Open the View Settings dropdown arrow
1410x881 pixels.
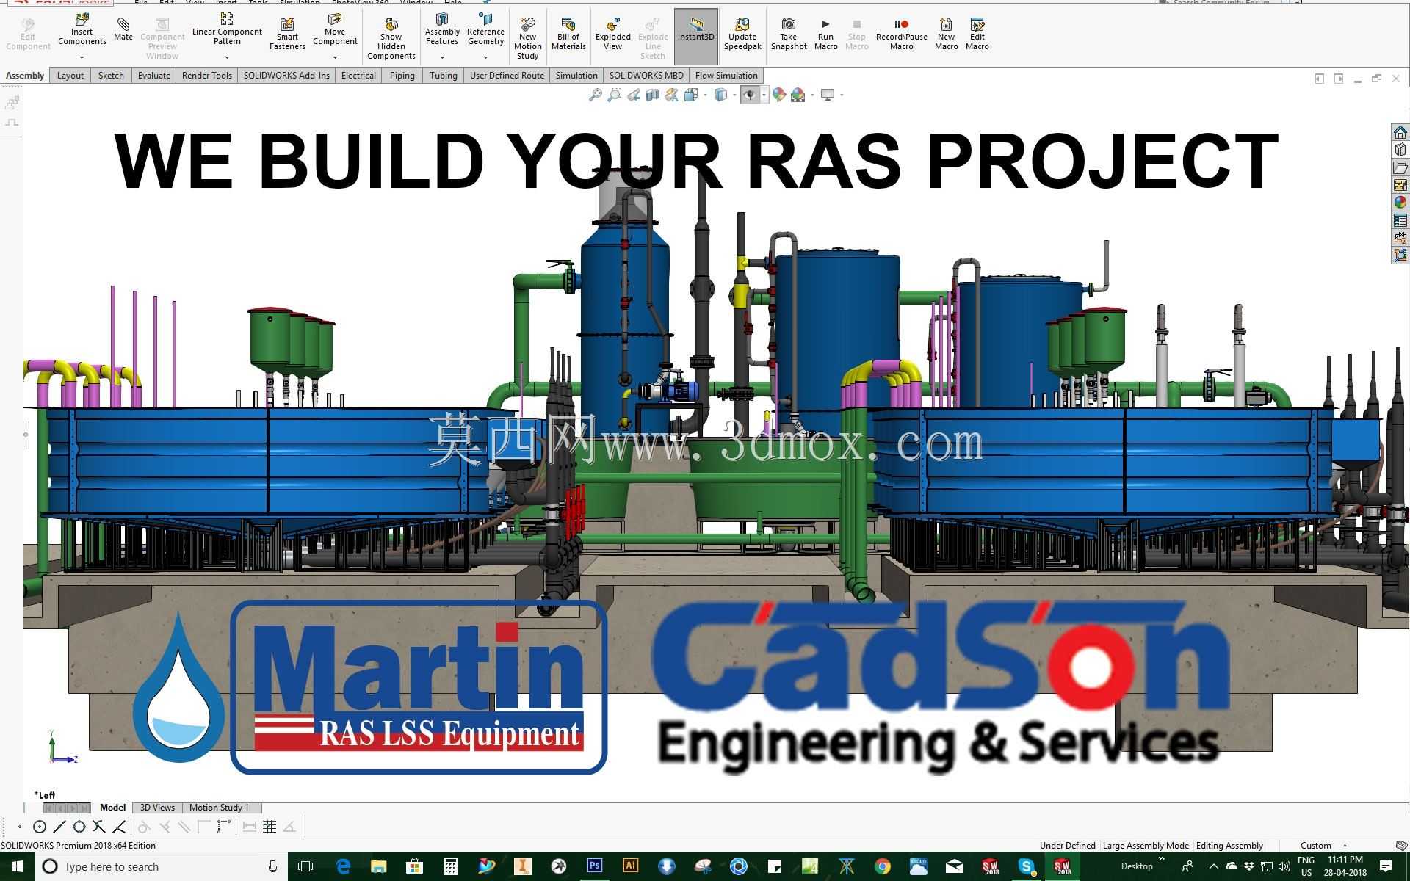(x=842, y=95)
